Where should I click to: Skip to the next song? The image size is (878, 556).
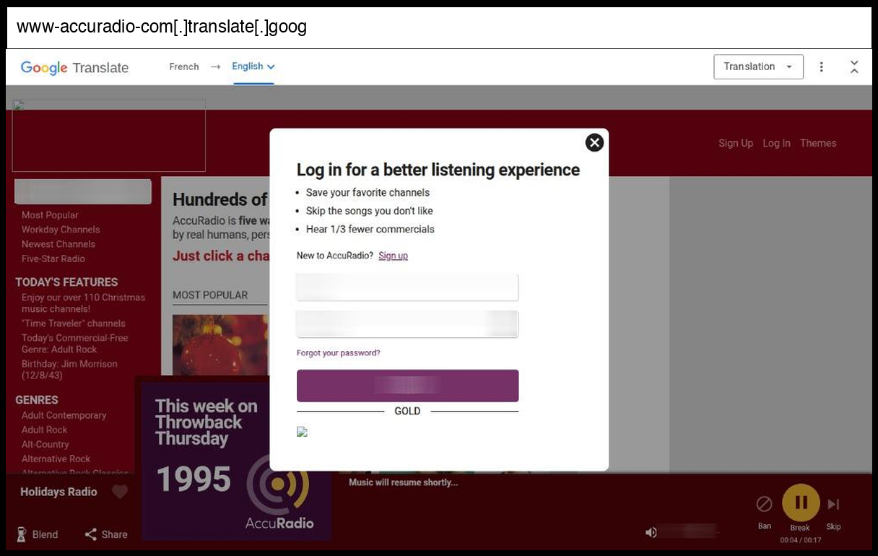[833, 504]
